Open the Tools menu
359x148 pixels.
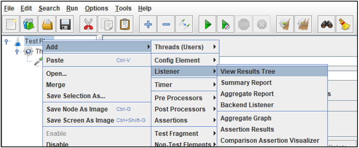[x=123, y=8]
